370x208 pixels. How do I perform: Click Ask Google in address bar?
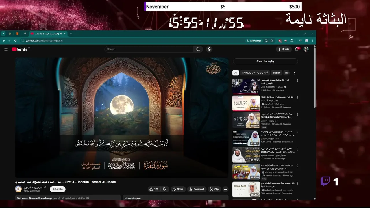pyautogui.click(x=254, y=41)
